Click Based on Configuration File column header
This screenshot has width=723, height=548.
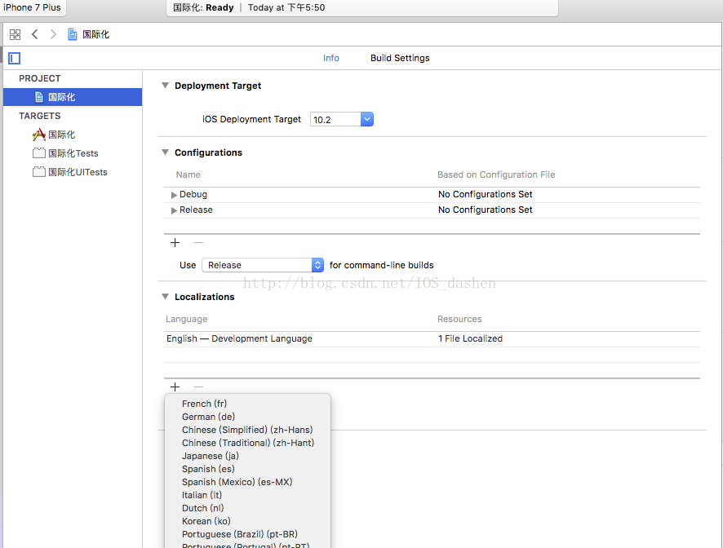496,175
